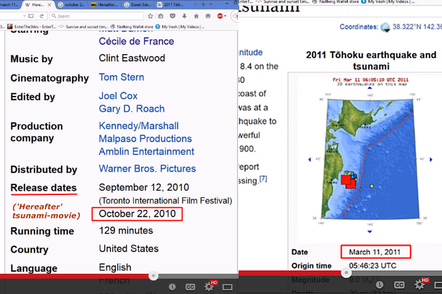Click right video progress bar handle

click(x=346, y=272)
